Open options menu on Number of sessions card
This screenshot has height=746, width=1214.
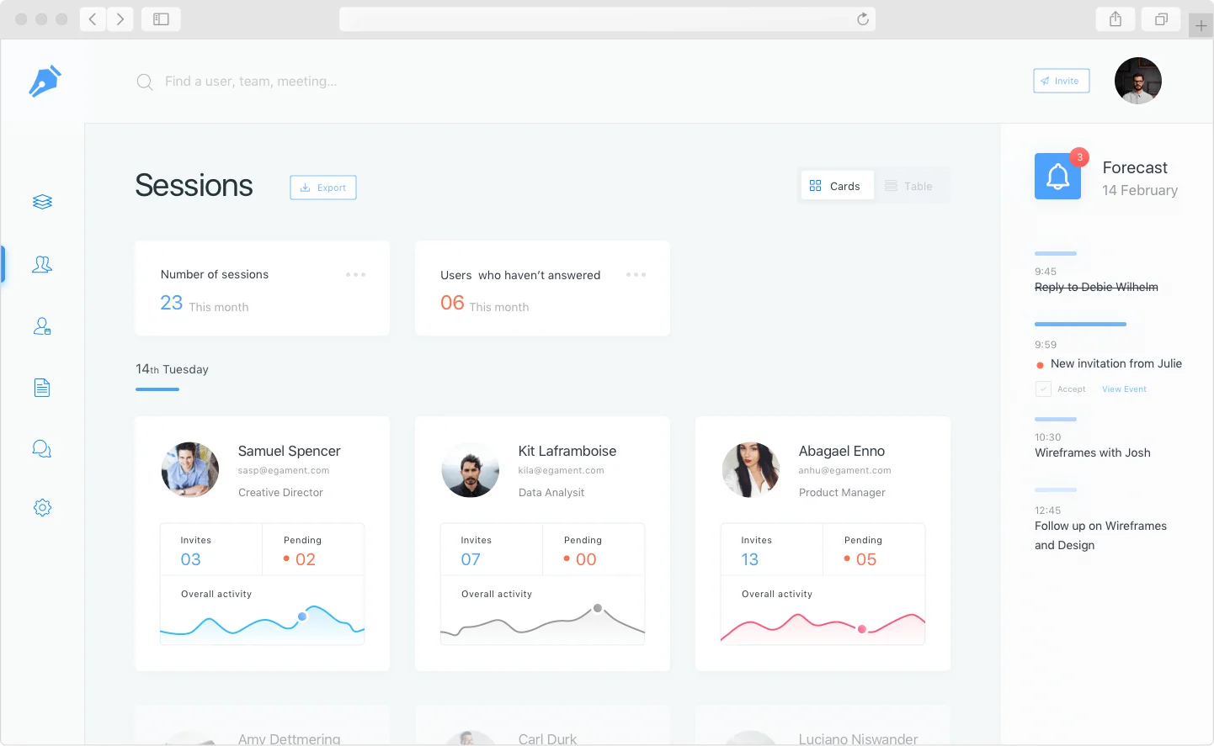[x=355, y=274]
